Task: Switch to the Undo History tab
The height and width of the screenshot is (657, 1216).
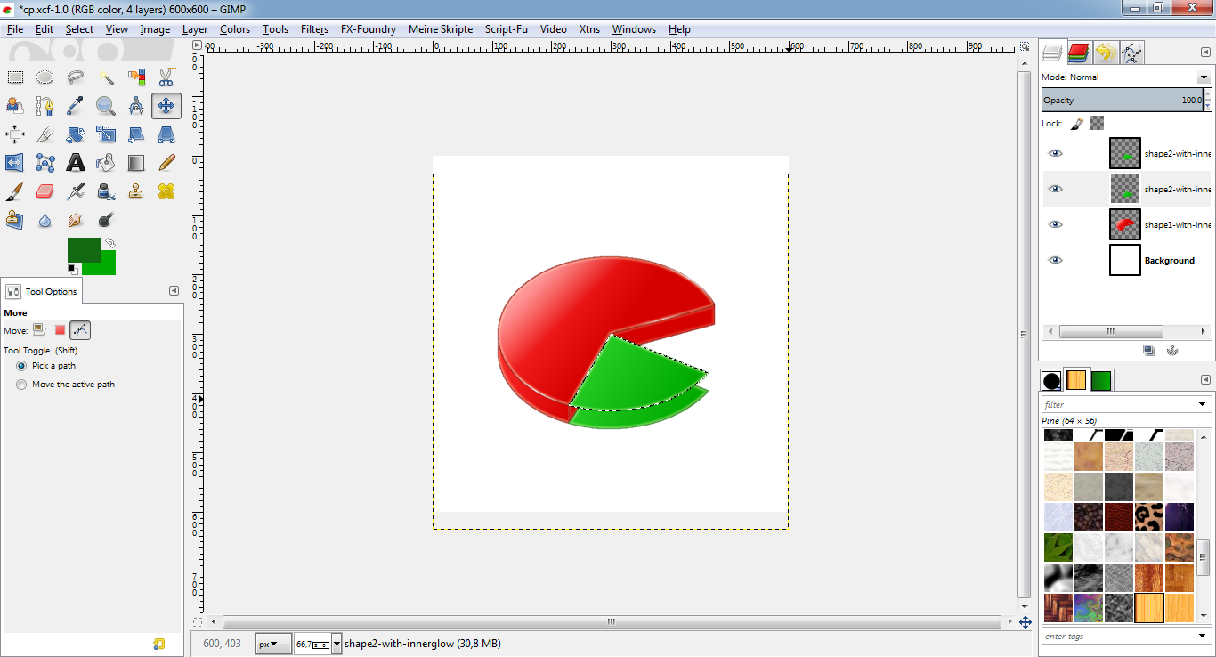Action: click(x=1106, y=53)
